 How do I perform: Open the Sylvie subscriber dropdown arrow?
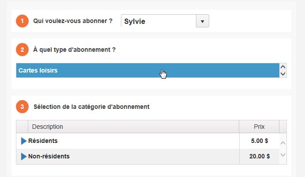202,21
